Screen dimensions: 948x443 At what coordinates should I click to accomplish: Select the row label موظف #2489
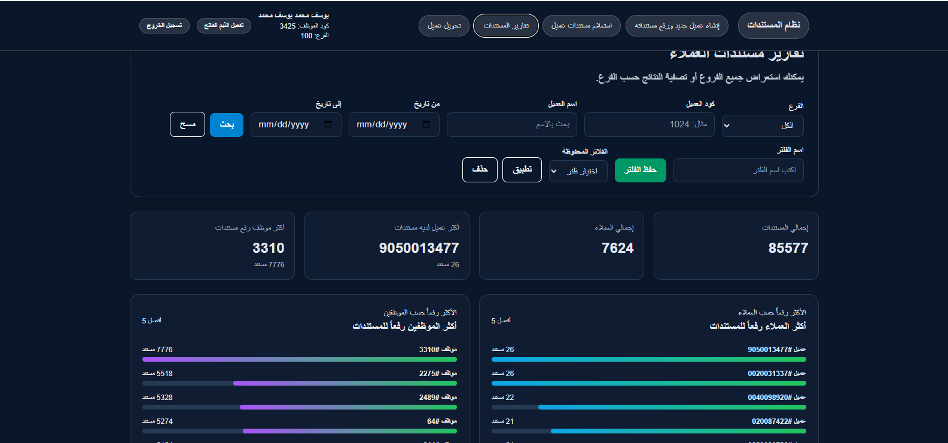click(x=438, y=398)
